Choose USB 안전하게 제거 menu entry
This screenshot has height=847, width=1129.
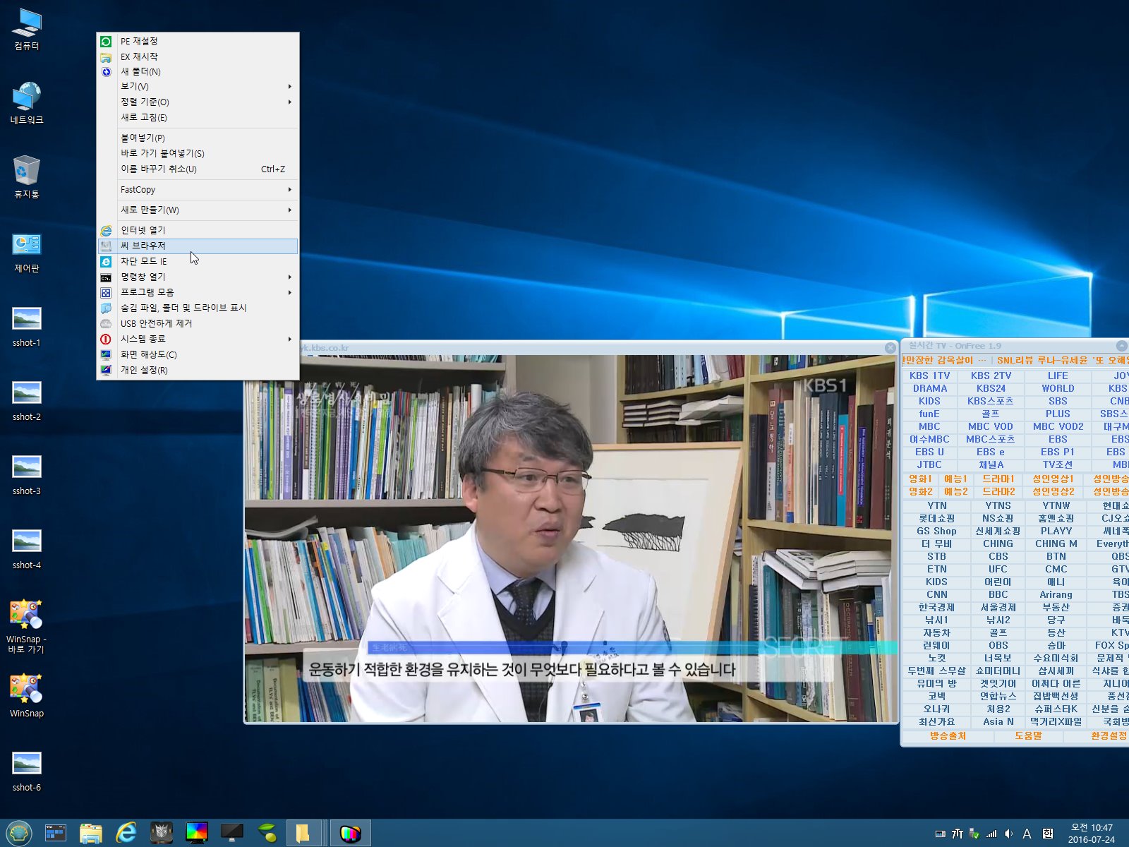pyautogui.click(x=198, y=323)
